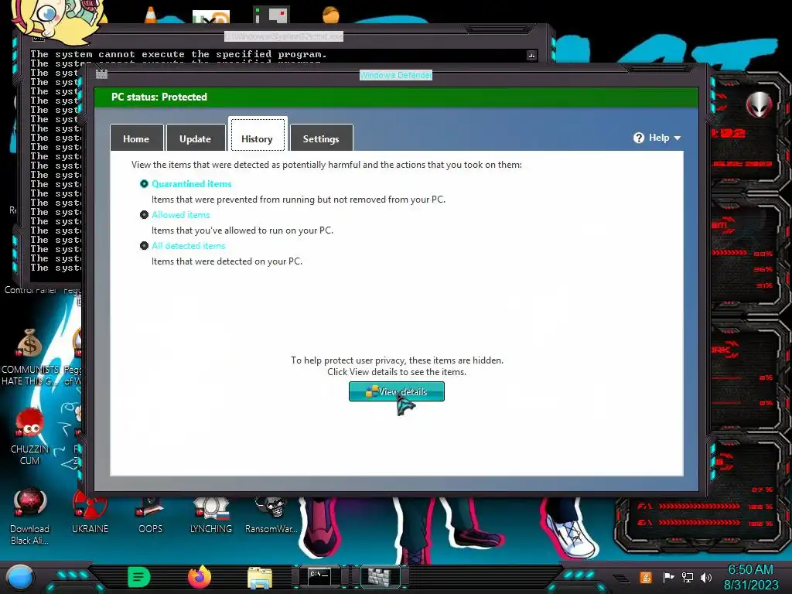Viewport: 792px width, 594px height.
Task: Click the Windows Defender window title
Action: click(396, 75)
